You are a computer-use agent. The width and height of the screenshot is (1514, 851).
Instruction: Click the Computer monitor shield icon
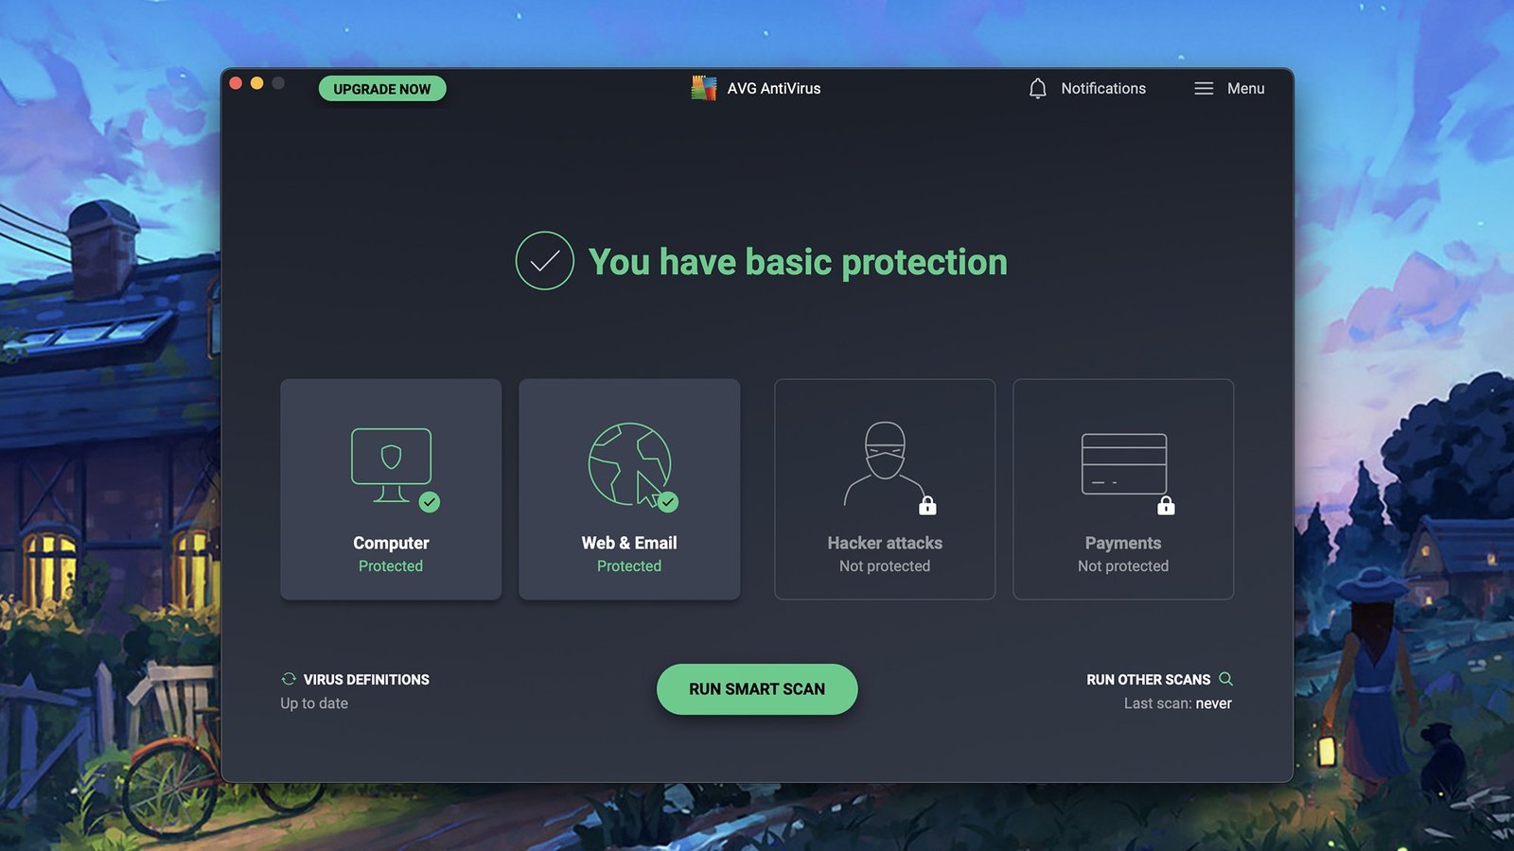coord(391,463)
